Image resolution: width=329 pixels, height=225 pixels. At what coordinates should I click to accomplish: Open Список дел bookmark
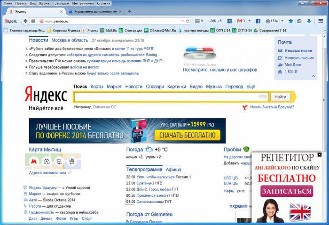pos(131,31)
